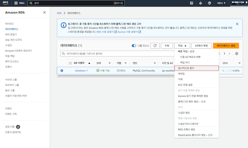Open Aurora 사용 설명서 link
The height and width of the screenshot is (148, 248).
point(129,32)
